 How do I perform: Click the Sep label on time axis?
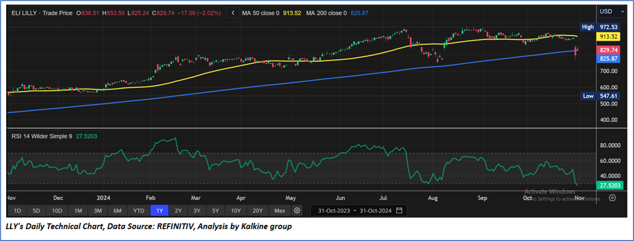pyautogui.click(x=482, y=198)
